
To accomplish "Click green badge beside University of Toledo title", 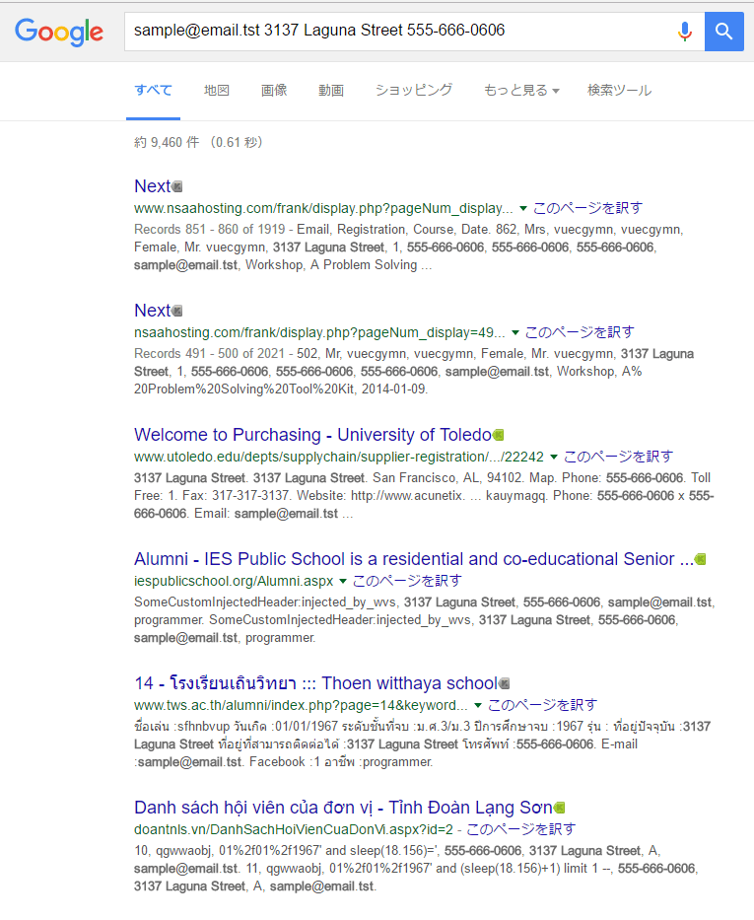I will coord(499,435).
